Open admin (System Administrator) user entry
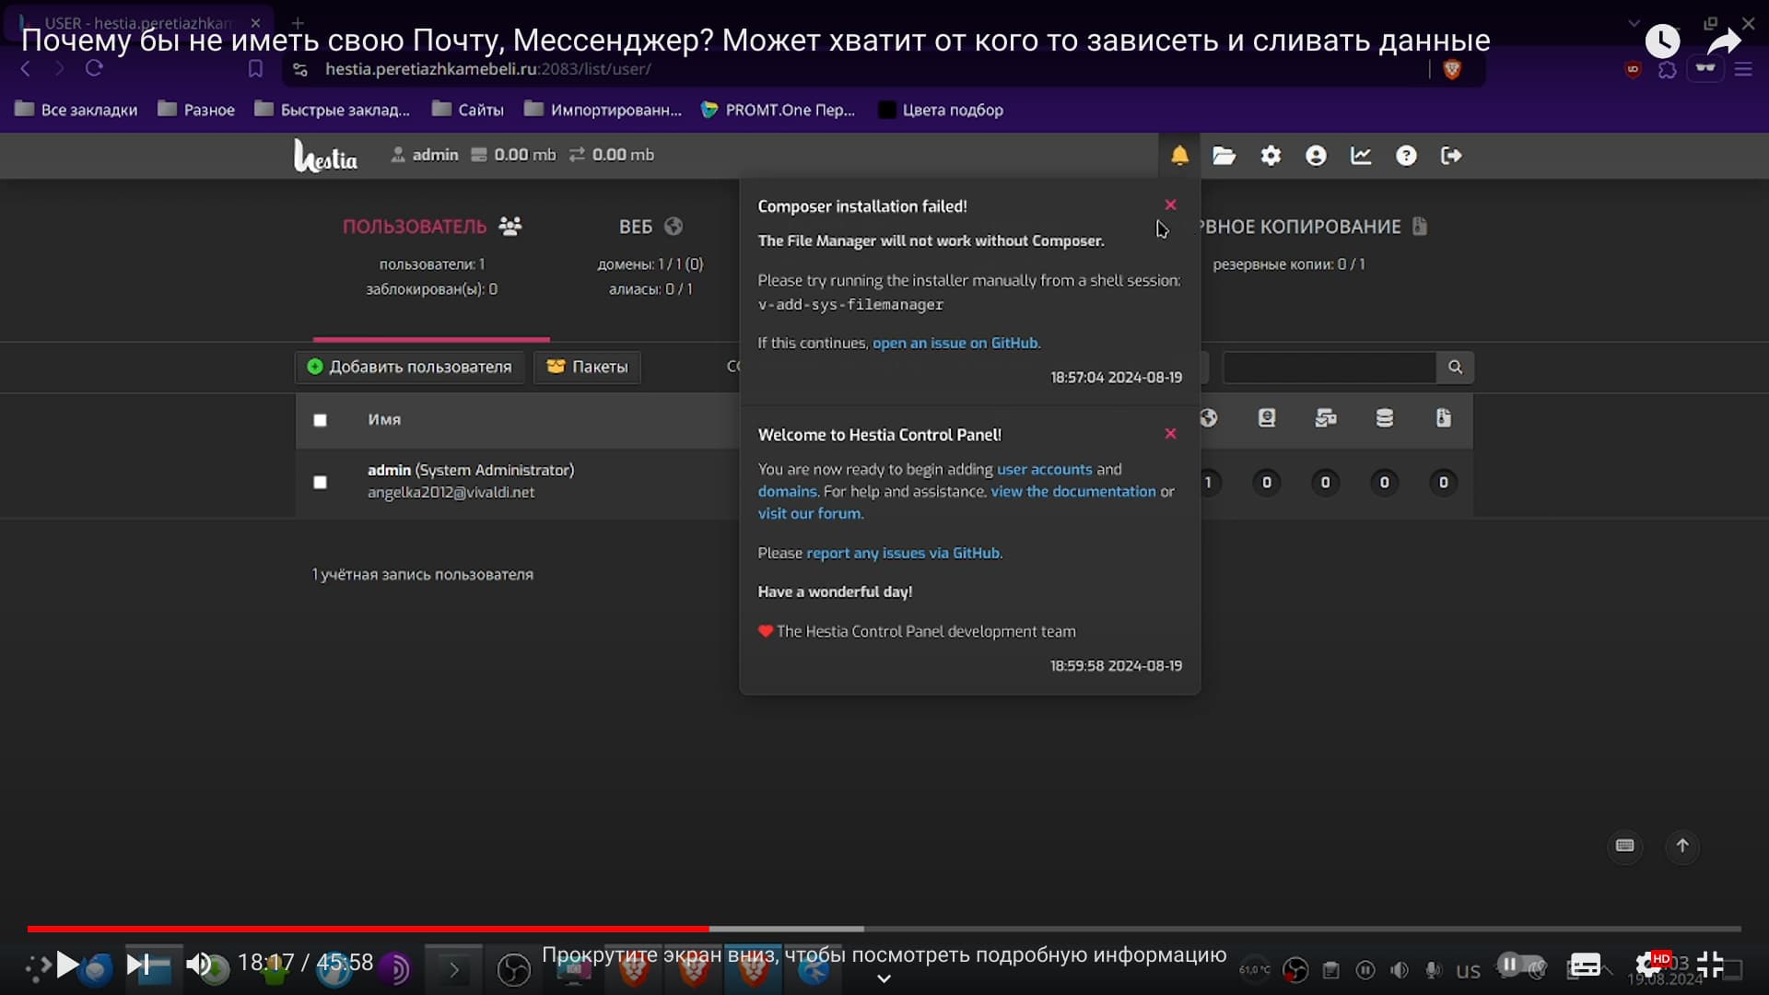1769x995 pixels. tap(471, 470)
